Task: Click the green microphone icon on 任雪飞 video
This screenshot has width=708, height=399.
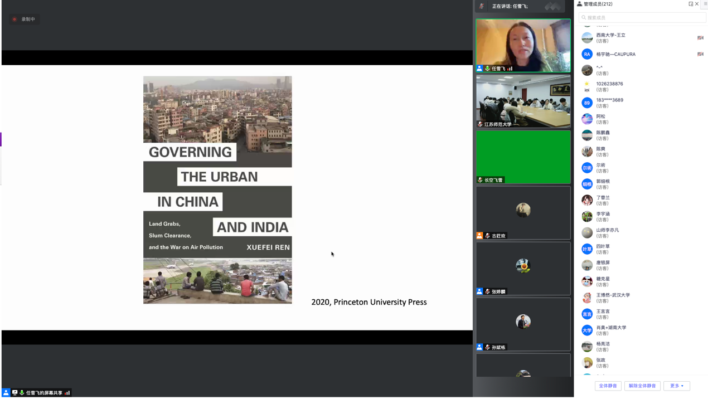Action: (x=487, y=69)
